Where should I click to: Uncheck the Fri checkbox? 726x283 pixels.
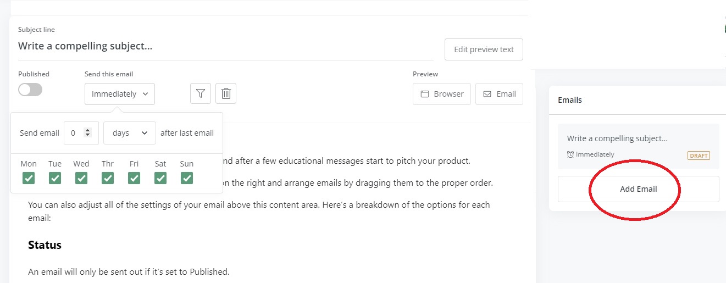coord(134,178)
